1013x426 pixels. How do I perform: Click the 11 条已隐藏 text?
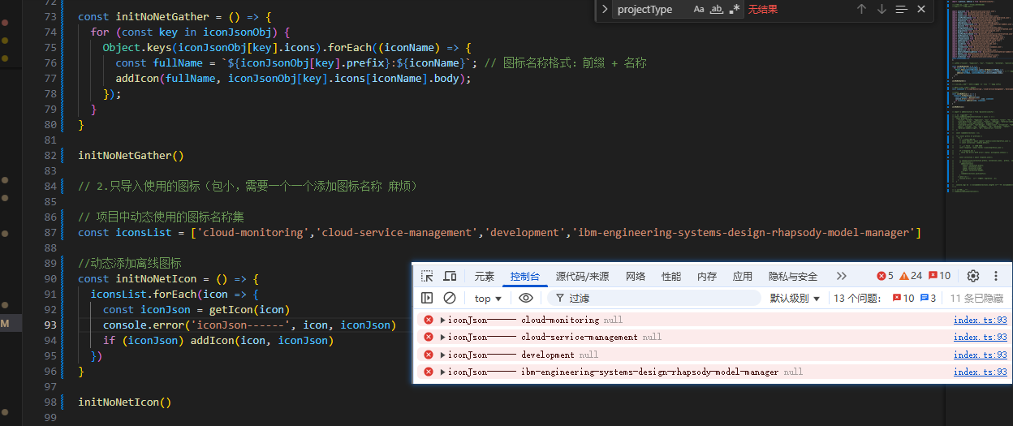coord(976,298)
